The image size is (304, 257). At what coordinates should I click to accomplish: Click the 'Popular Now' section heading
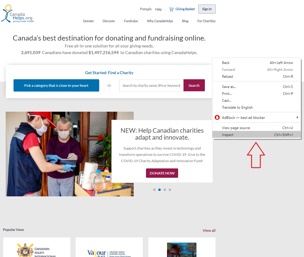tap(14, 230)
